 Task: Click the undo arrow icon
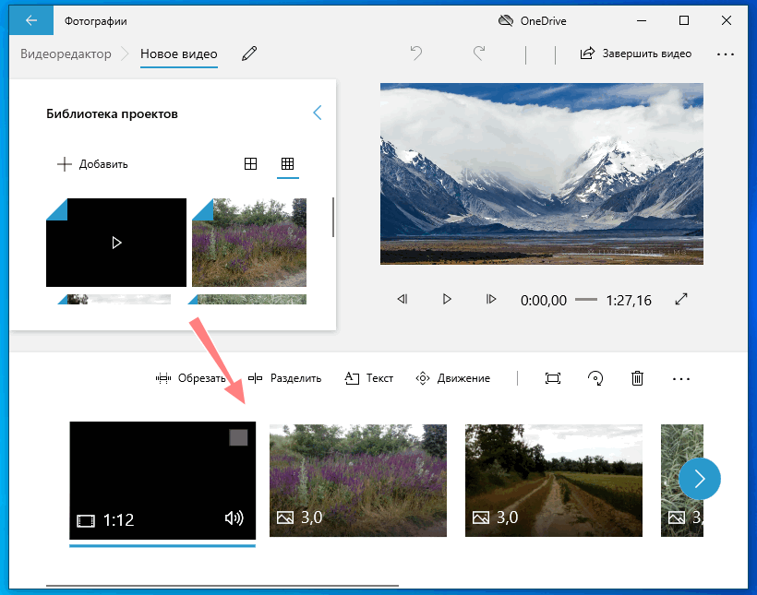(x=416, y=54)
